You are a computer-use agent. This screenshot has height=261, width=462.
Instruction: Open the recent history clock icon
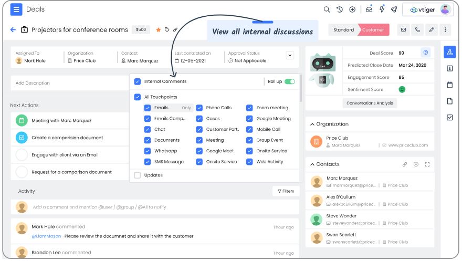340,9
